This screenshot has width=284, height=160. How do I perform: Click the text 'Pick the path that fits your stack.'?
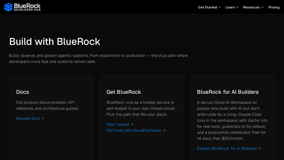pyautogui.click(x=137, y=114)
